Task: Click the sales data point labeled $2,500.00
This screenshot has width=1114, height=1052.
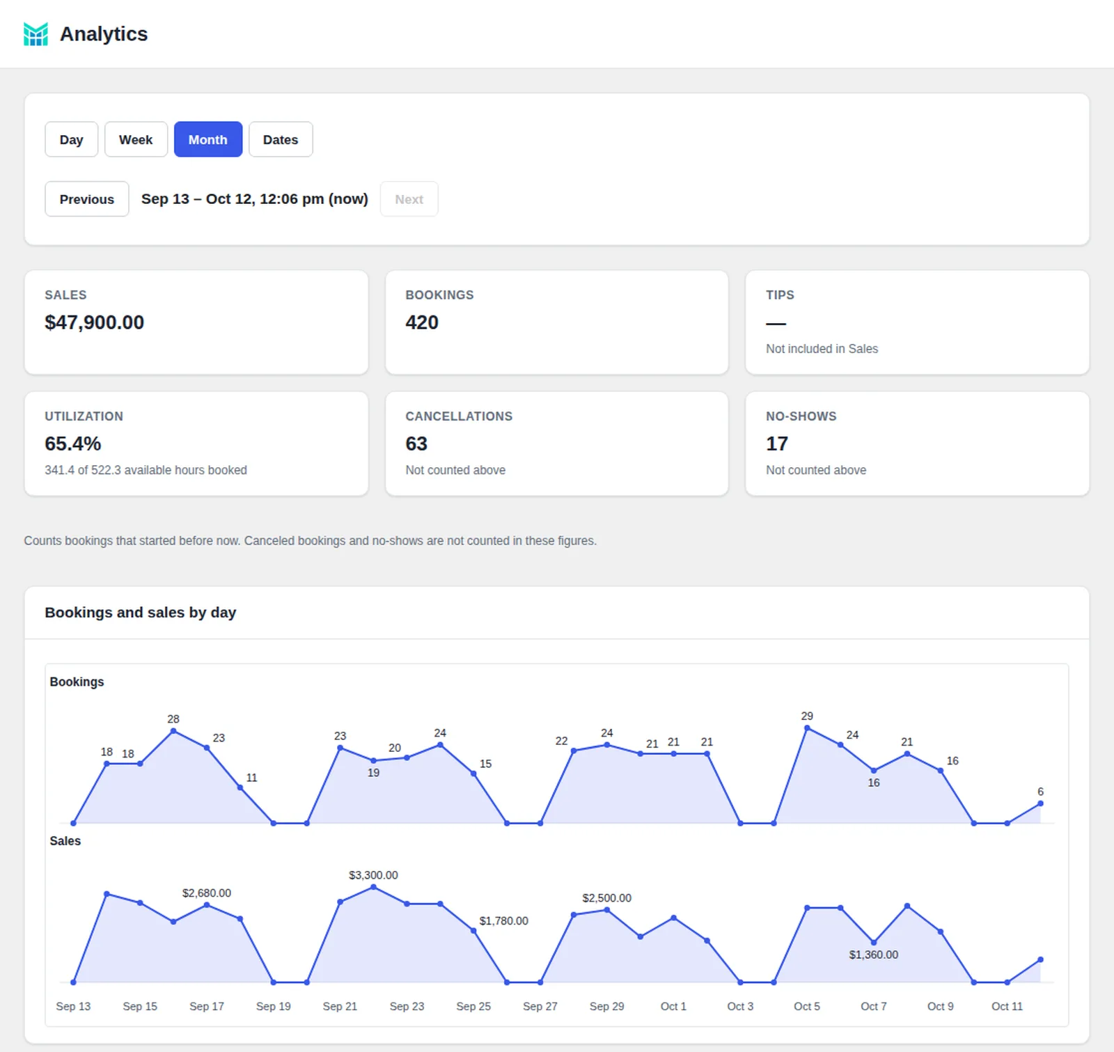Action: pos(607,910)
